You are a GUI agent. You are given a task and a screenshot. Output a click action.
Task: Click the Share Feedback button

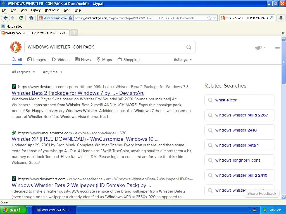pyautogui.click(x=262, y=193)
